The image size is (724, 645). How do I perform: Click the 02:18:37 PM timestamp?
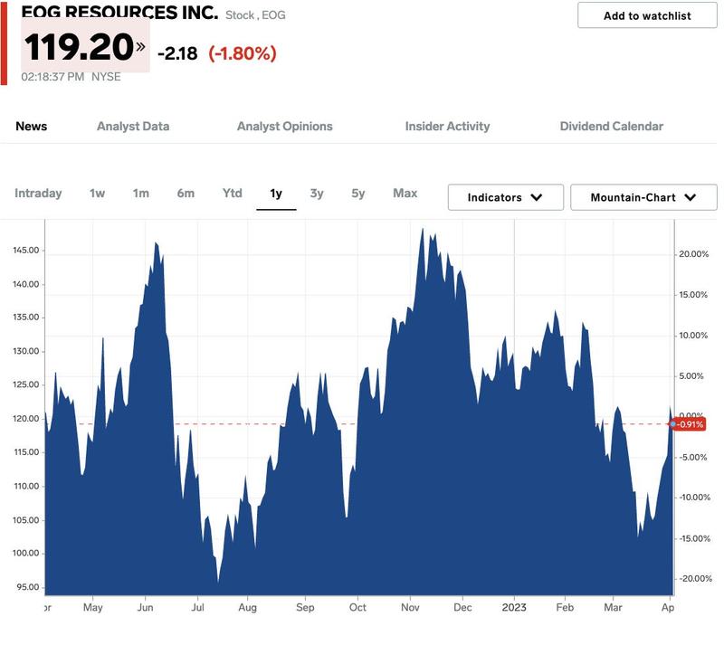pyautogui.click(x=52, y=77)
